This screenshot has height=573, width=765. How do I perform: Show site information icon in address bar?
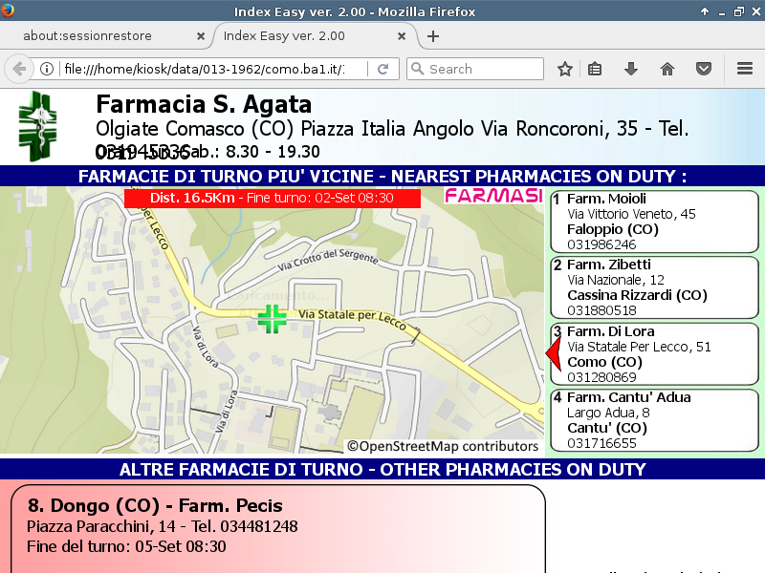(x=46, y=69)
